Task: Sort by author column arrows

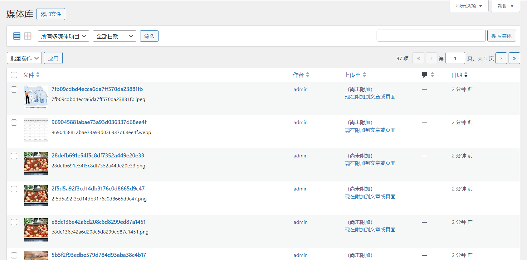Action: (x=308, y=75)
